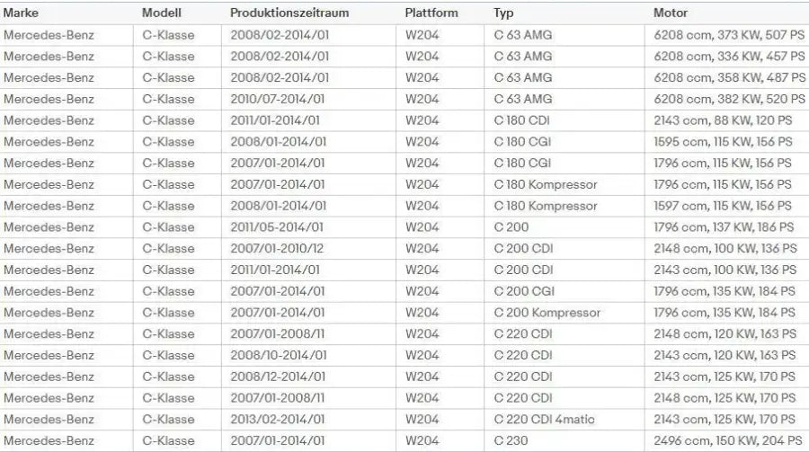Click the 6208 ccm, 382 KW, 520 PS cell
Viewport: 809px width, 452px height.
729,99
